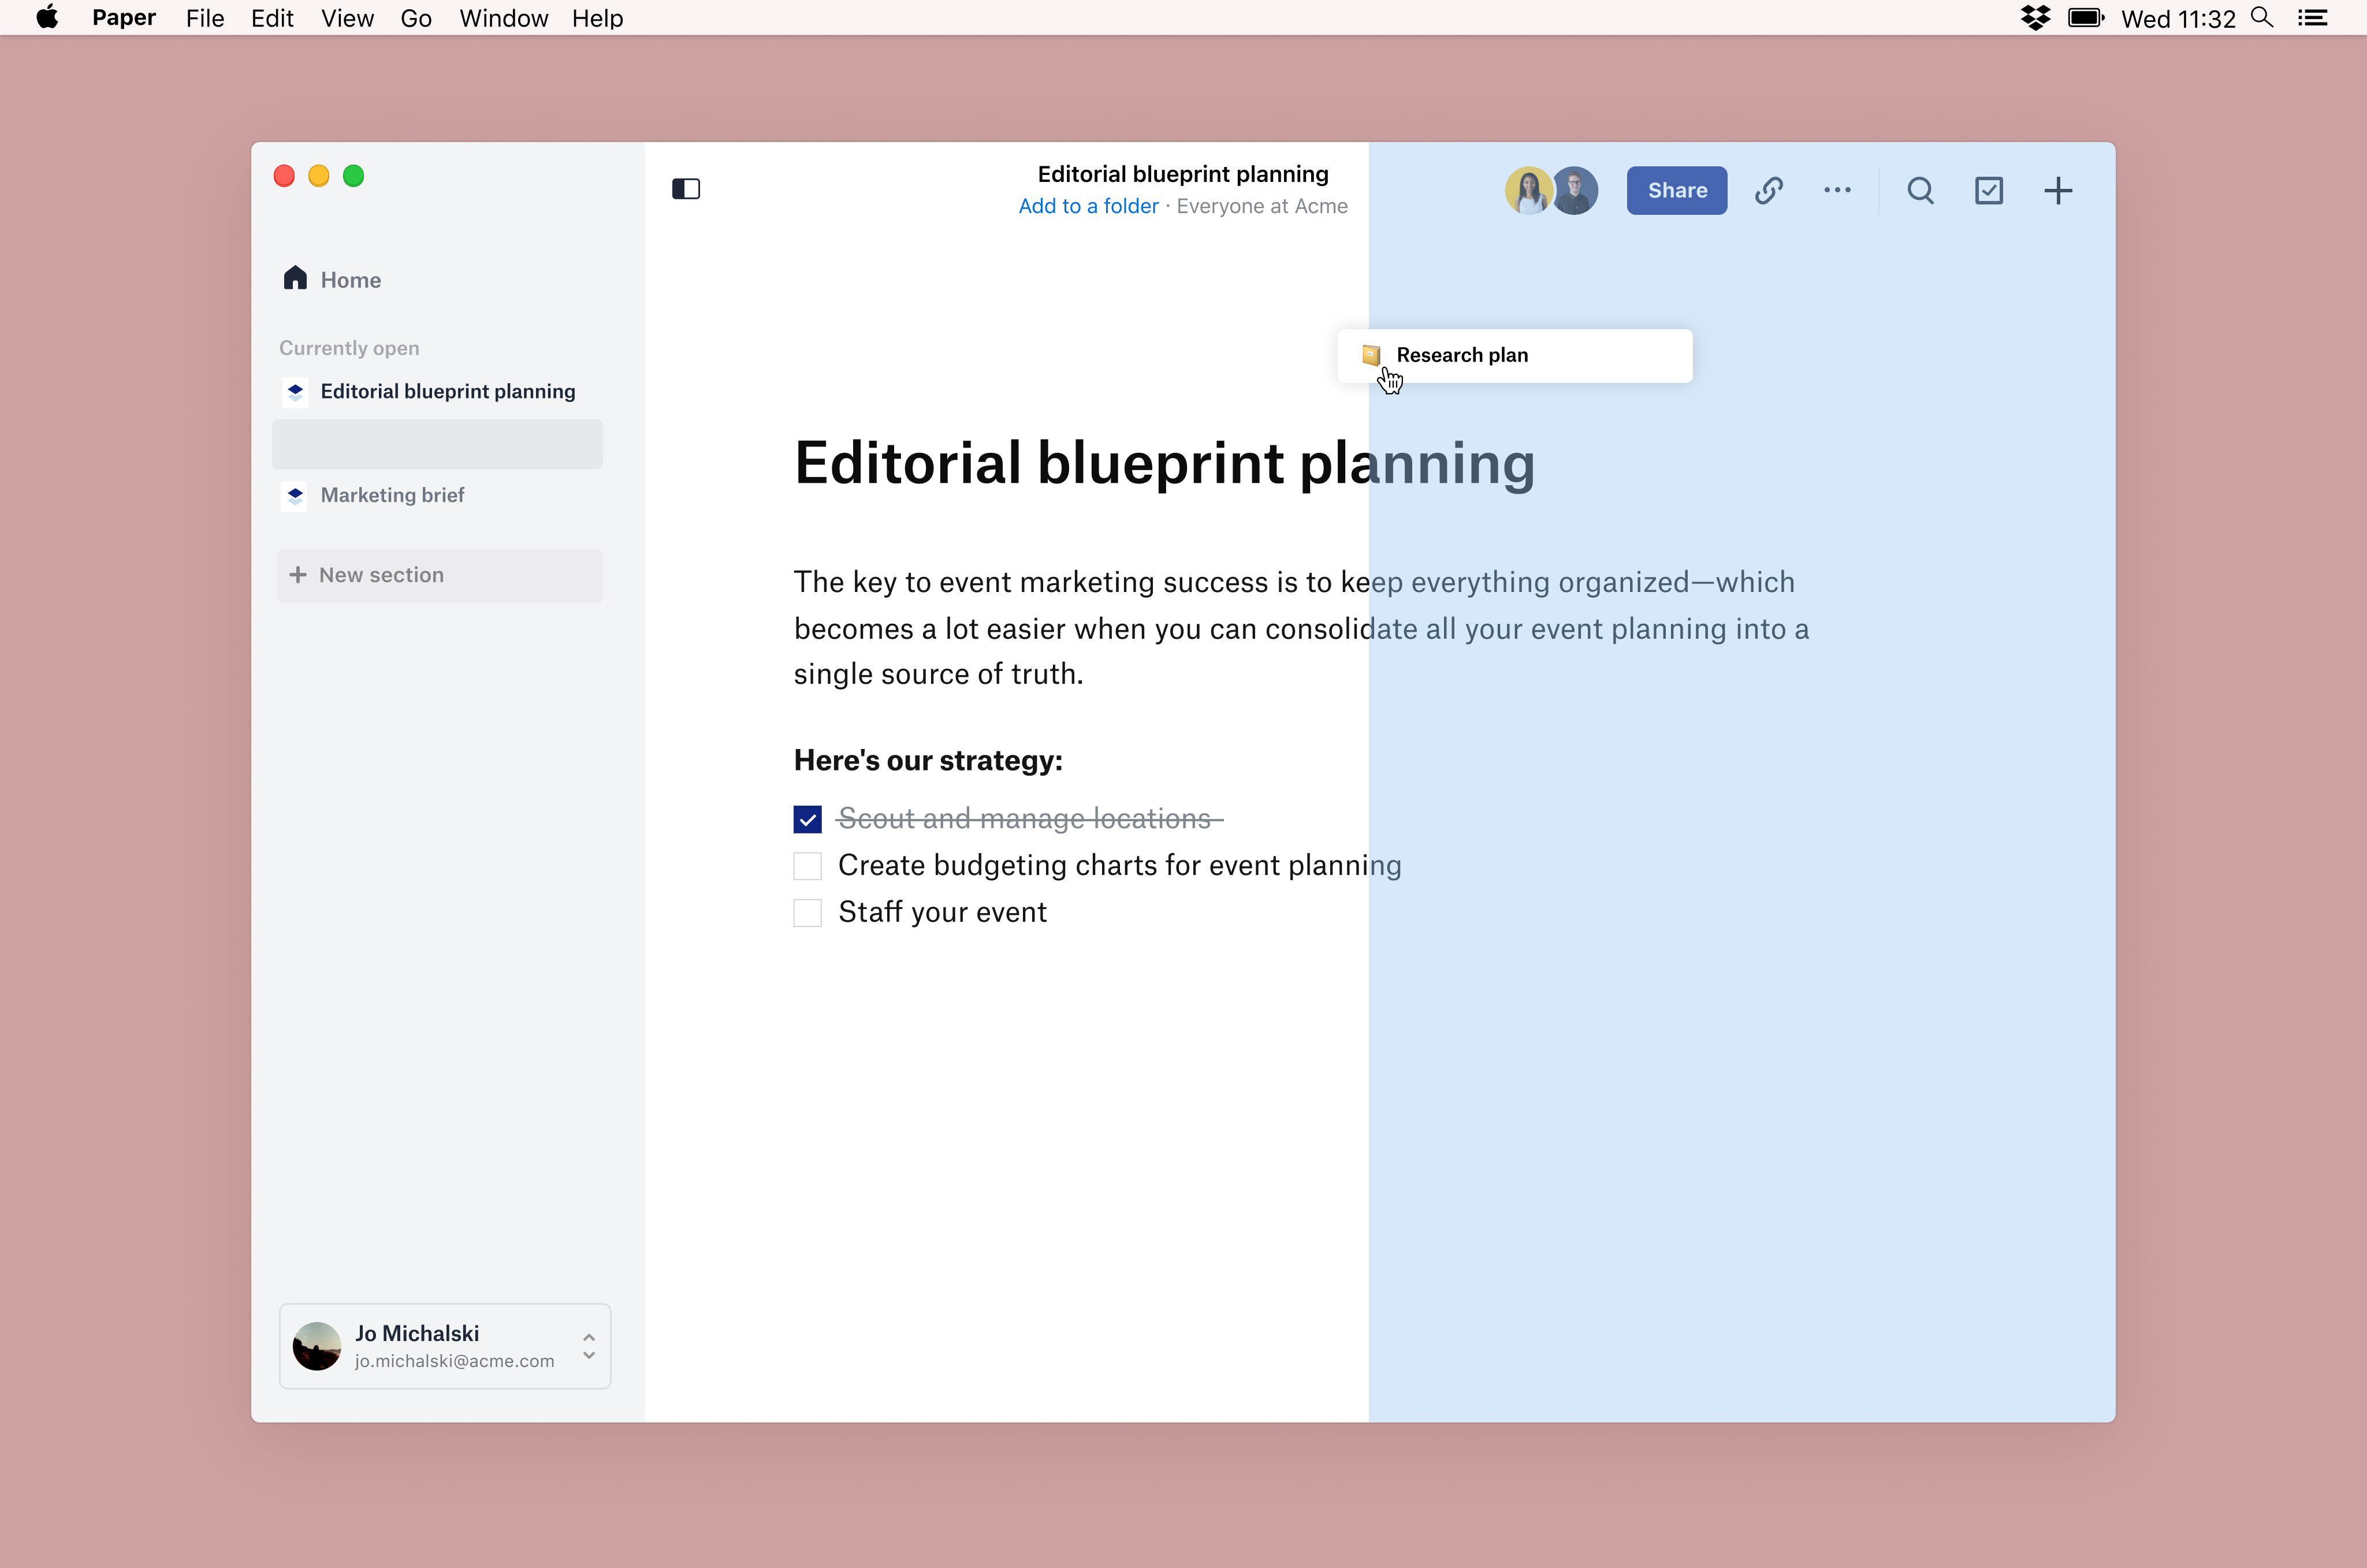The height and width of the screenshot is (1568, 2367).
Task: Click the Staff your event text
Action: [x=942, y=912]
